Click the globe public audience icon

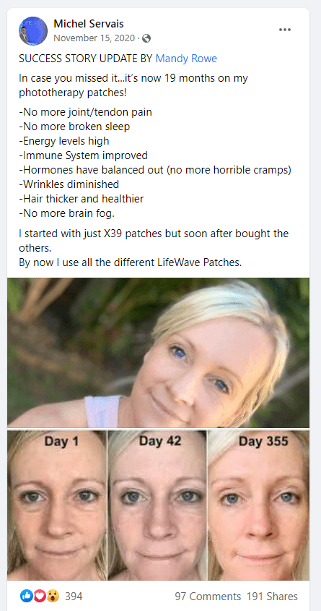(x=146, y=38)
